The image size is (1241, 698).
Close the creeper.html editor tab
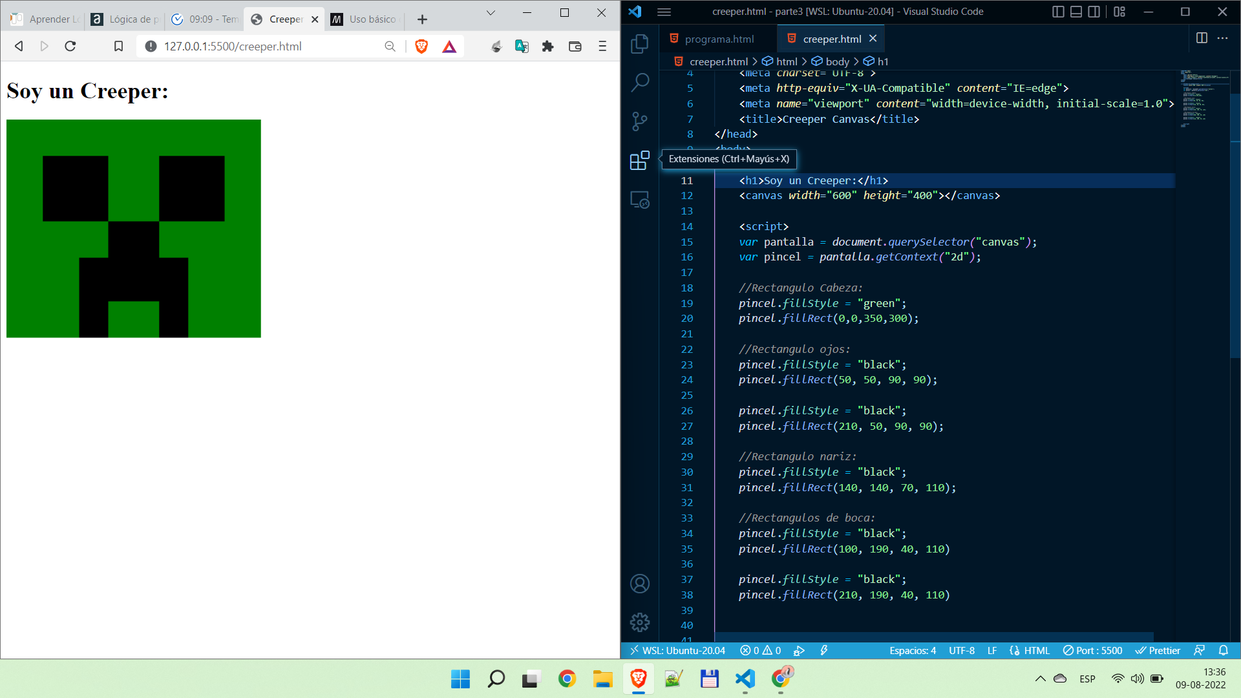873,39
